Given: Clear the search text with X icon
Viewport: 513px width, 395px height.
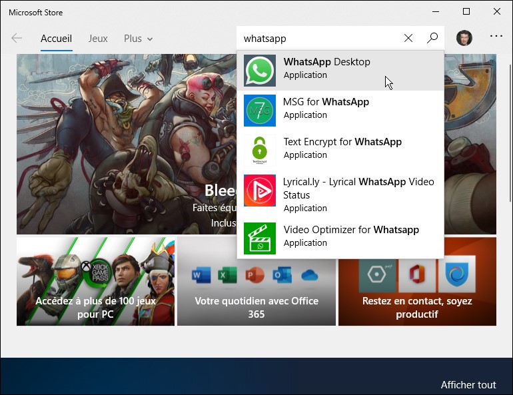Looking at the screenshot, I should [408, 38].
